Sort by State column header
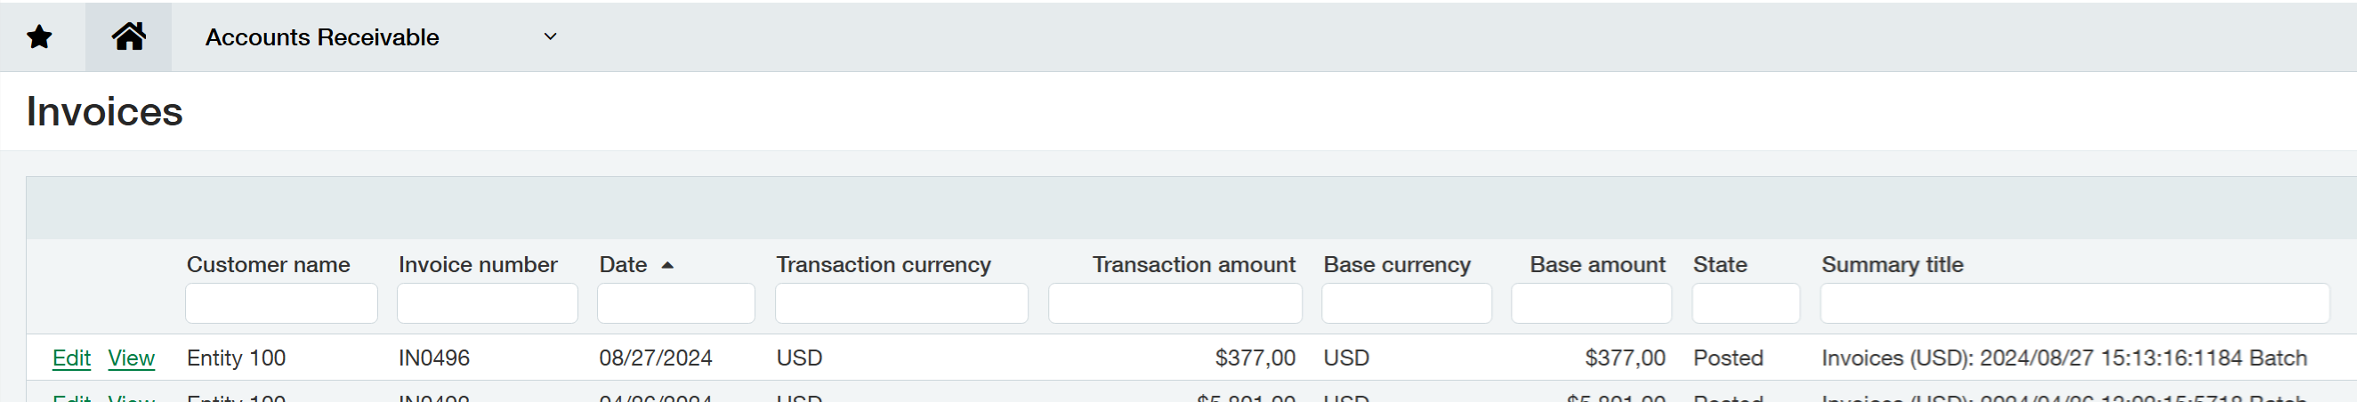 [x=1719, y=265]
